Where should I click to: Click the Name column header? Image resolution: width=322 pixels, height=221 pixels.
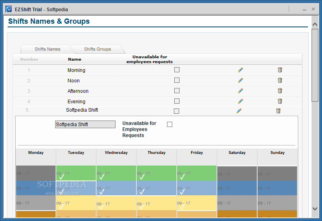[x=74, y=59]
